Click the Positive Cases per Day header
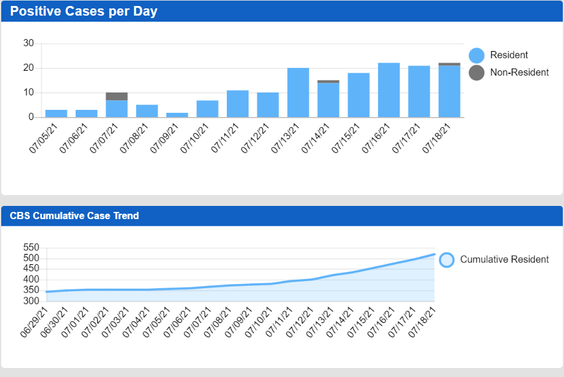The image size is (564, 377). pos(84,11)
